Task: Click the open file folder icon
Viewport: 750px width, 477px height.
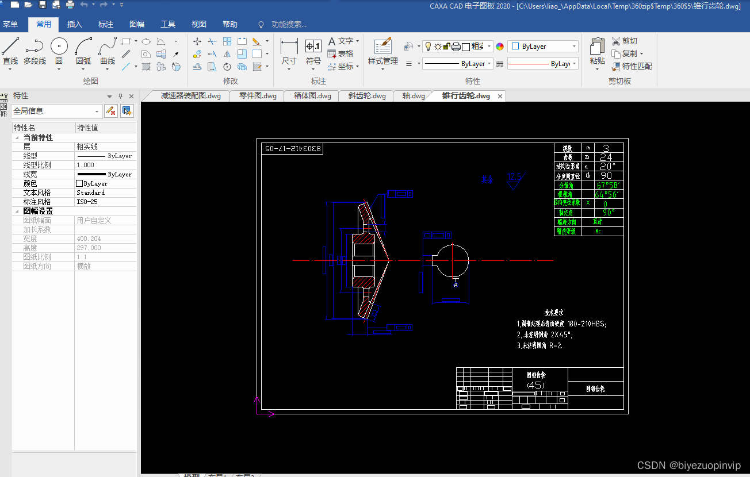Action: click(28, 5)
